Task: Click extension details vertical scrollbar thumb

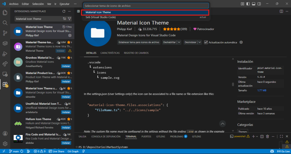Action: coord(233,84)
